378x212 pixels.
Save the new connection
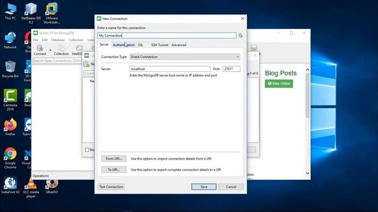point(204,187)
